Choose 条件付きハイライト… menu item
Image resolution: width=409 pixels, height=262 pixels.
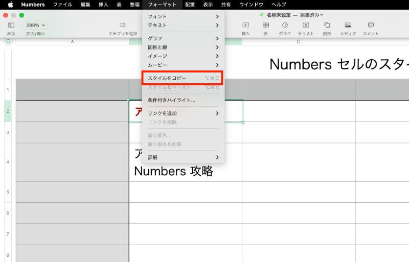183,100
